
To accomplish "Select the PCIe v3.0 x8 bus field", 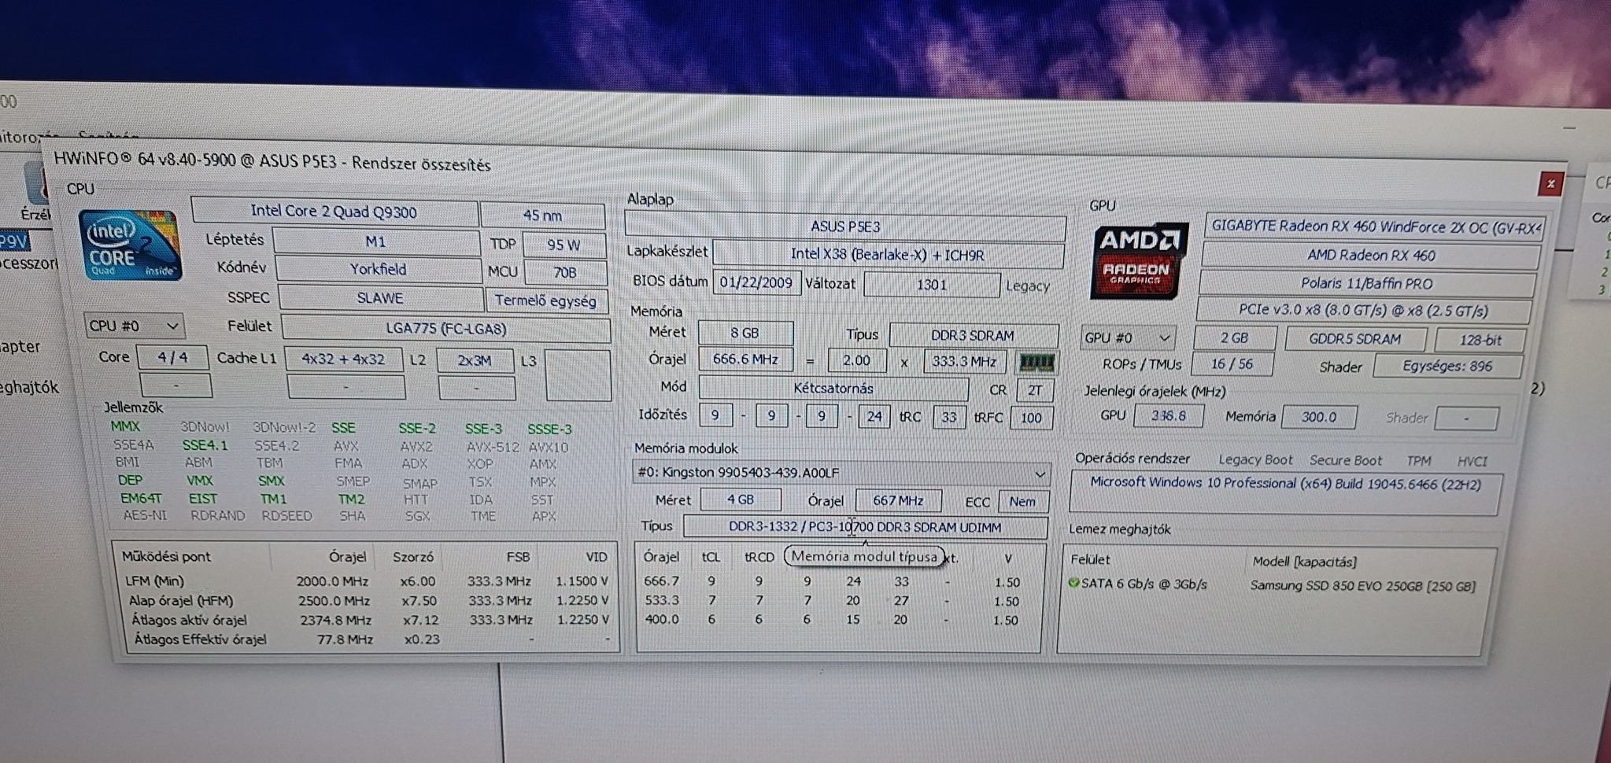I will tap(1364, 311).
